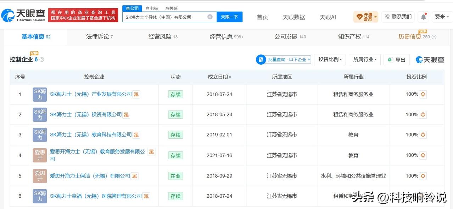Click the 天眼一下 search button
This screenshot has height=209, width=453.
coord(229,17)
